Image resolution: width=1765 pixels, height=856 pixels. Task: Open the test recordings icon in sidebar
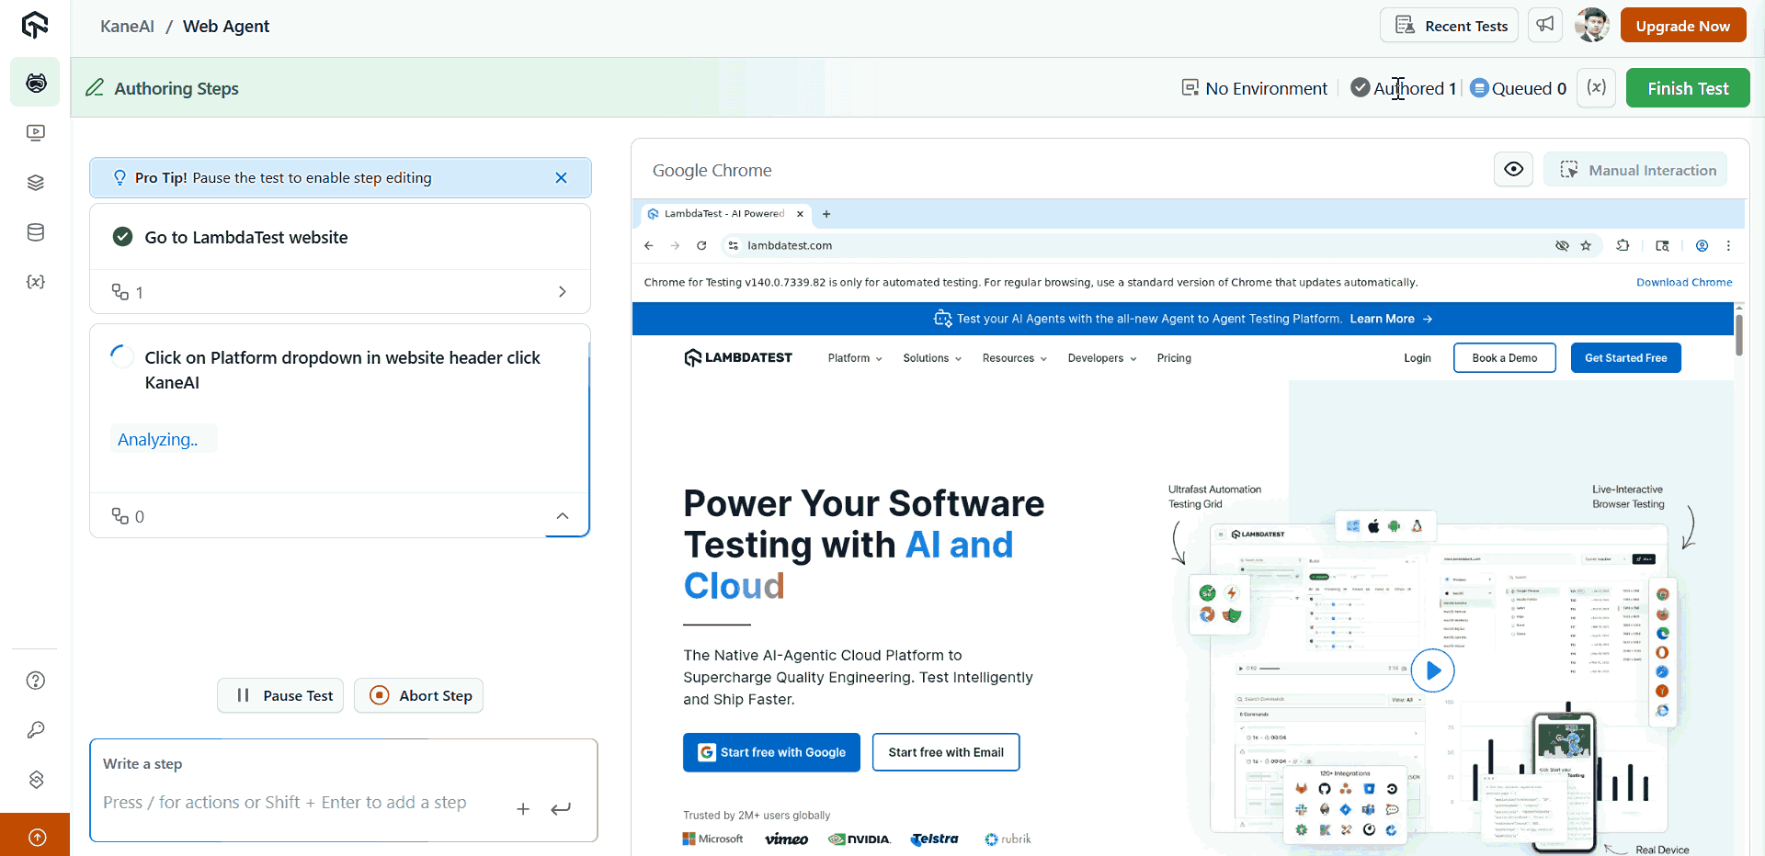35,132
